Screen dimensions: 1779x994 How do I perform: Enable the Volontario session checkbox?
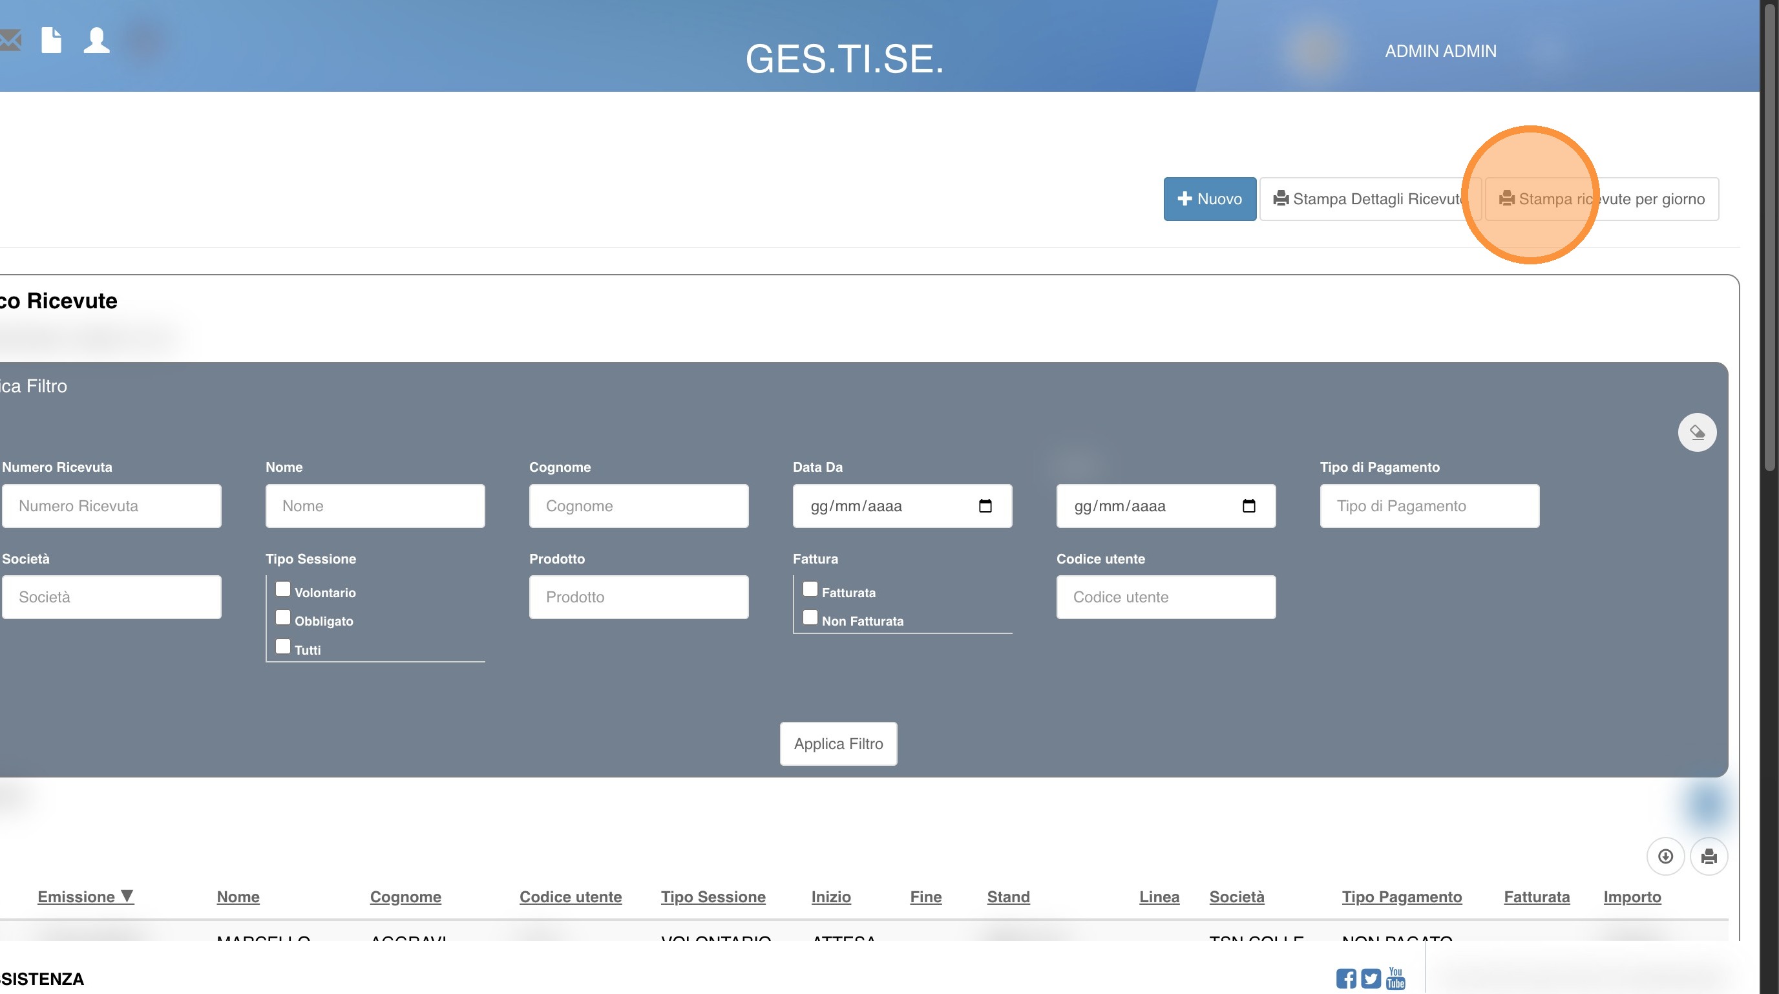tap(282, 589)
